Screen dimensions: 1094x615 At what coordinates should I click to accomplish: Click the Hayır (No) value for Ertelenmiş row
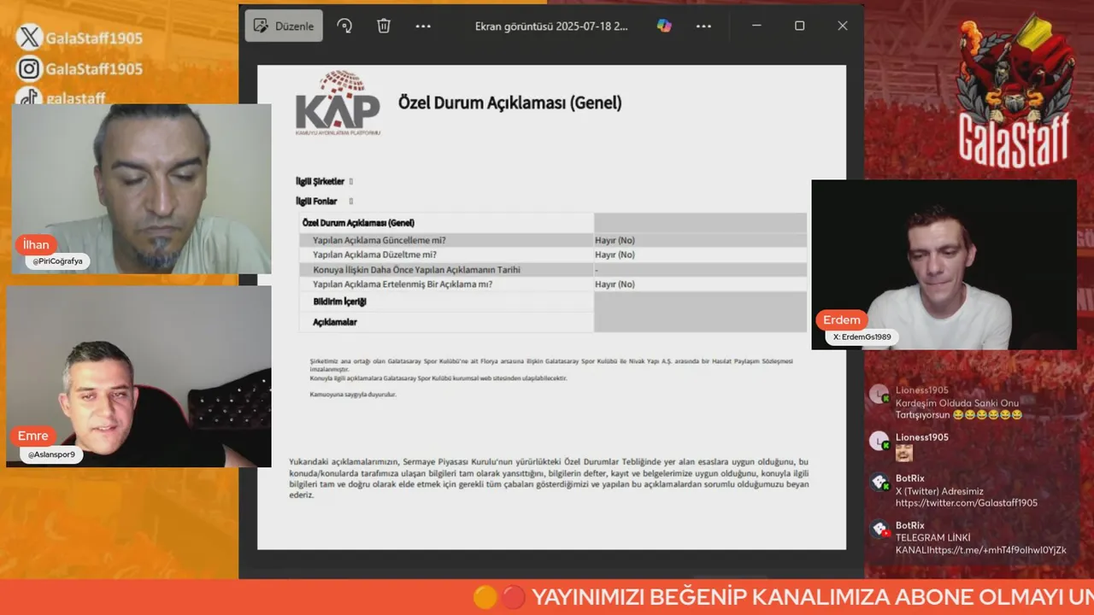(x=615, y=284)
